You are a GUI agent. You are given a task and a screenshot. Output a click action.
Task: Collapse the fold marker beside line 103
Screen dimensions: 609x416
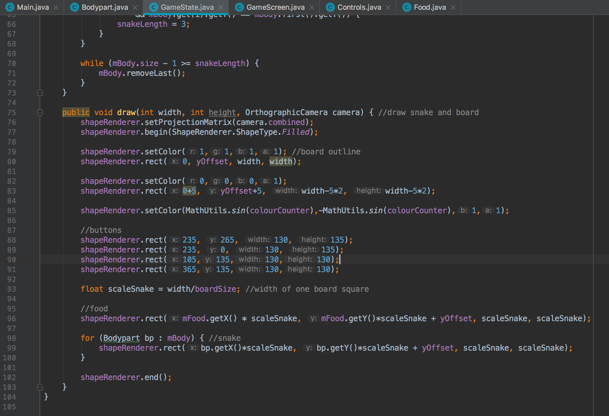[40, 387]
